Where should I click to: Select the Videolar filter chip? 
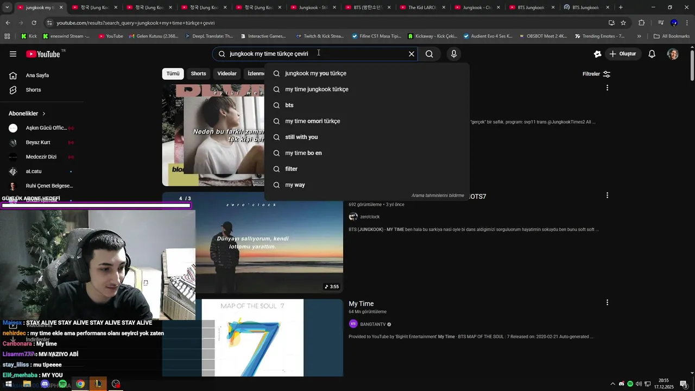(227, 74)
